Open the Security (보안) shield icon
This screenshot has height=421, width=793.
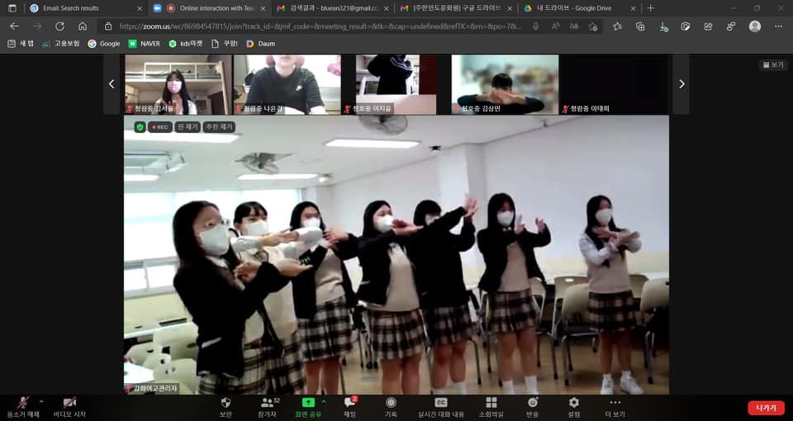point(226,403)
